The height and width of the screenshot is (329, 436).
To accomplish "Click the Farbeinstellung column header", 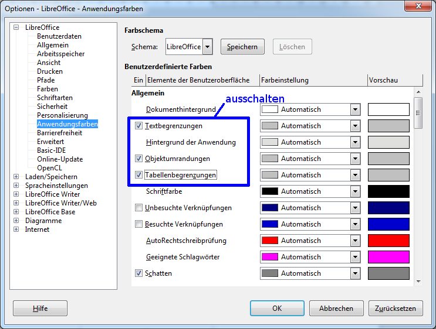I will [x=313, y=80].
